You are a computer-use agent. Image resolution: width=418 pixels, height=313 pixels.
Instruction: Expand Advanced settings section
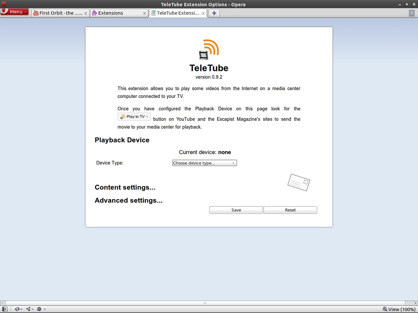pyautogui.click(x=129, y=200)
